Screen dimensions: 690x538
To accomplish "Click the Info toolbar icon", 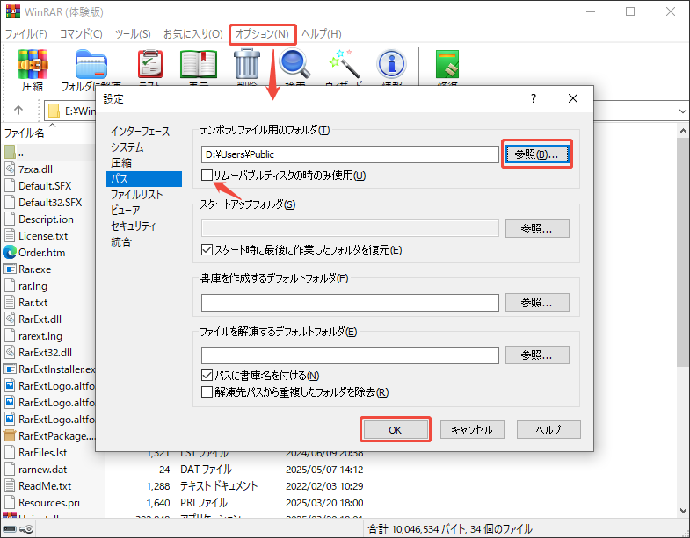I will tap(391, 65).
